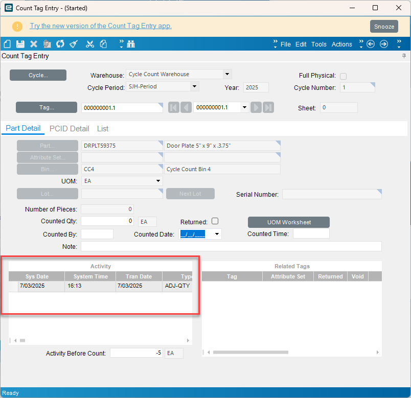Expand overflow chevron right of Actions menu
411x398 pixels.
[361, 44]
